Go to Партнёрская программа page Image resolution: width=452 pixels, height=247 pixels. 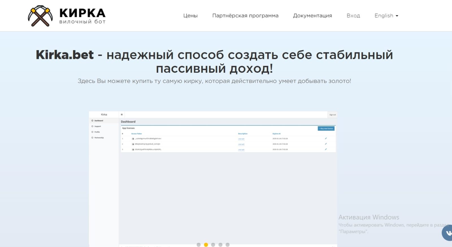tap(245, 16)
